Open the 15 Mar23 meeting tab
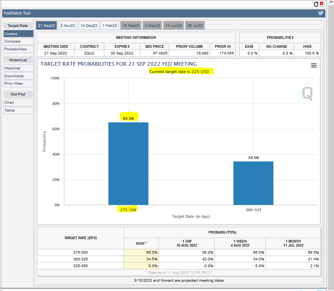 (x=131, y=26)
